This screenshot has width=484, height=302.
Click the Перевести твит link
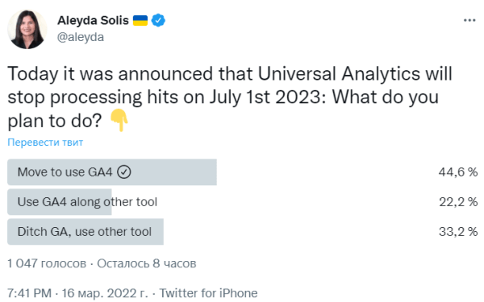45,142
